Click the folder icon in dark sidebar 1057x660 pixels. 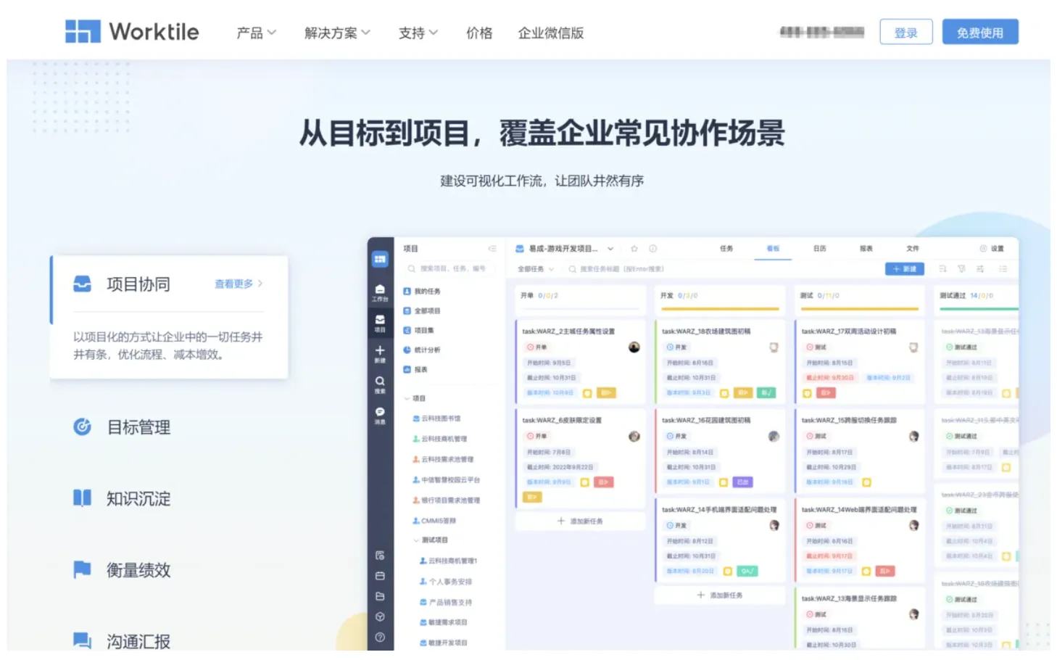point(380,596)
